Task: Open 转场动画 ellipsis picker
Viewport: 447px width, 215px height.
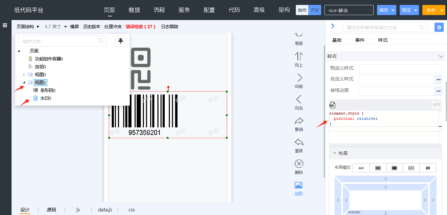Action: (438, 91)
